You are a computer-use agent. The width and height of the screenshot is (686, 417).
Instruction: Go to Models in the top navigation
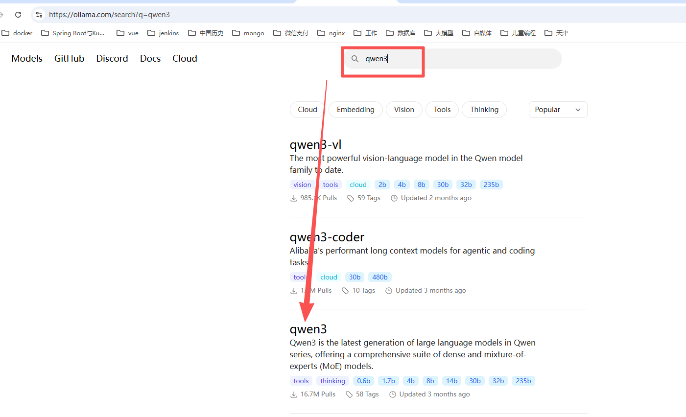click(x=27, y=58)
